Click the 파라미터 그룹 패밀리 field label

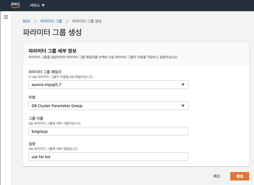45,72
